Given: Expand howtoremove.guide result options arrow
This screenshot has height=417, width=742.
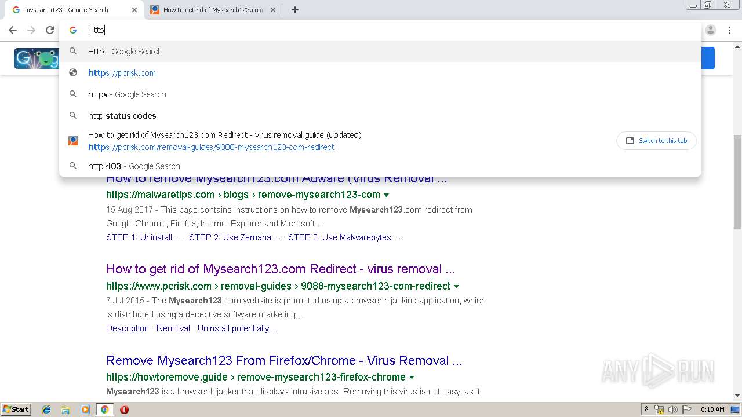Looking at the screenshot, I should click(x=412, y=378).
